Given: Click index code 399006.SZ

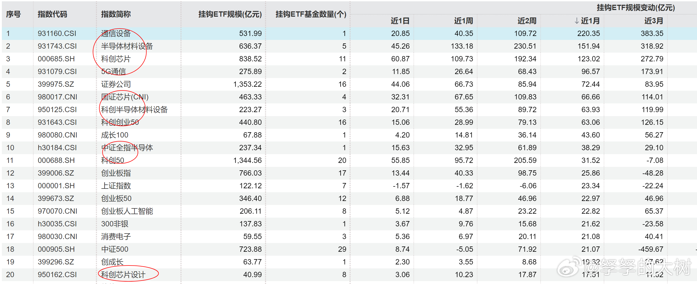Looking at the screenshot, I should 56,173.
